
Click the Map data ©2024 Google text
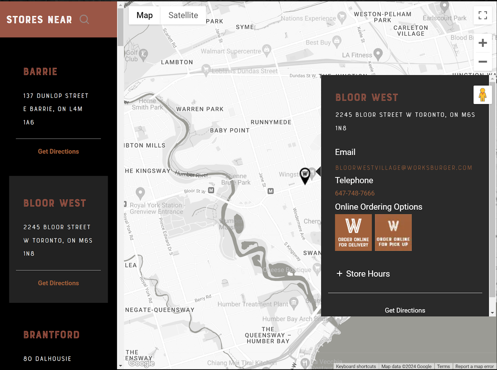(x=406, y=367)
